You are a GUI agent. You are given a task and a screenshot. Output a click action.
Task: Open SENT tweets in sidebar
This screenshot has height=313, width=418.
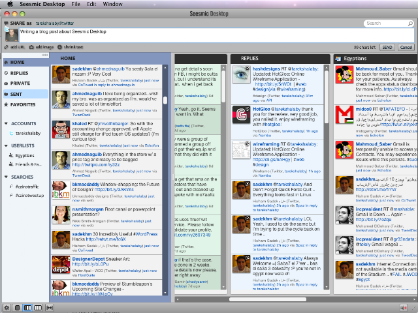[x=26, y=94]
